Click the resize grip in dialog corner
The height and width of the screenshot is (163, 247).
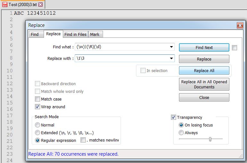[x=241, y=156]
